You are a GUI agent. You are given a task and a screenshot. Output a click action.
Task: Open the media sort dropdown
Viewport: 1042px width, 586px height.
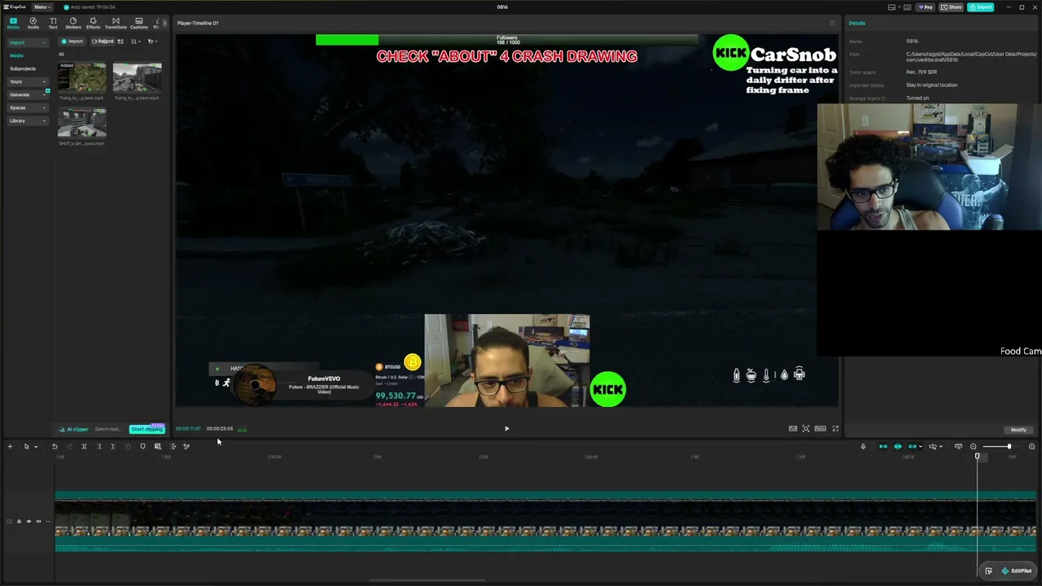pyautogui.click(x=135, y=42)
